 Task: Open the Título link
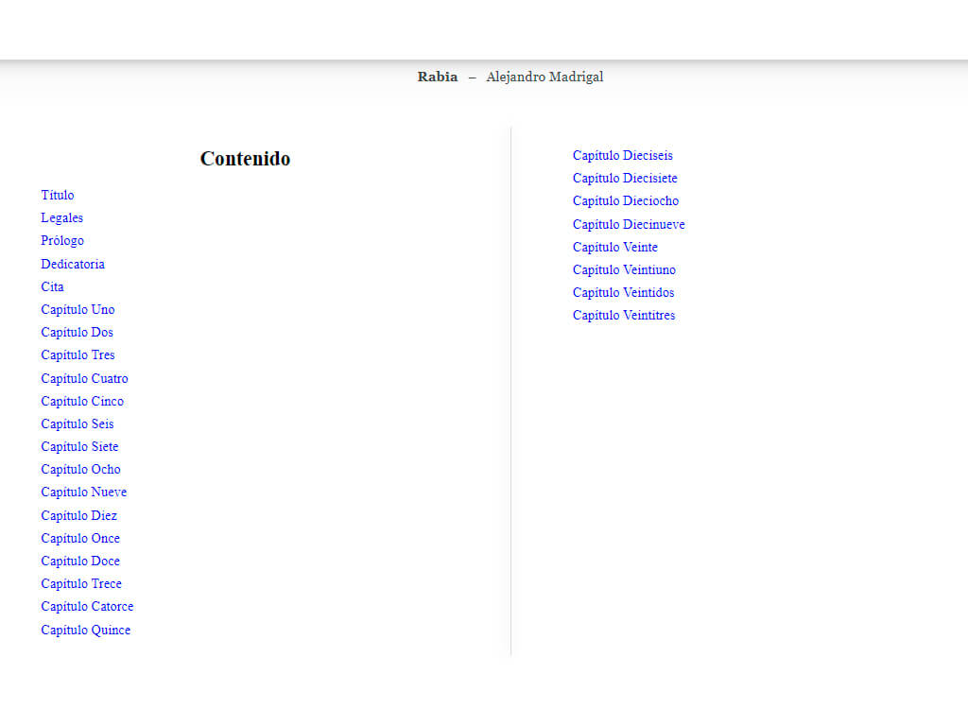[57, 196]
